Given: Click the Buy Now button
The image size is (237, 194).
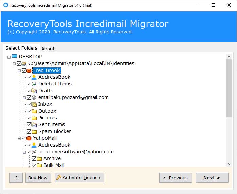Looking at the screenshot, I should (38, 178).
